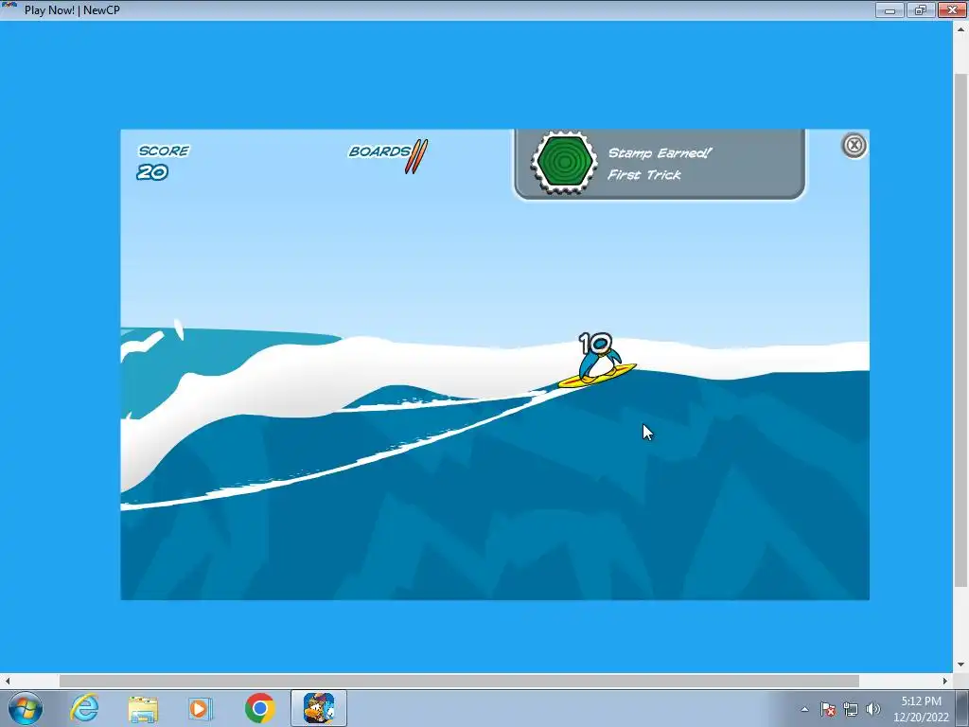Launch Internet Explorer from taskbar
This screenshot has height=727, width=969.
tap(84, 708)
